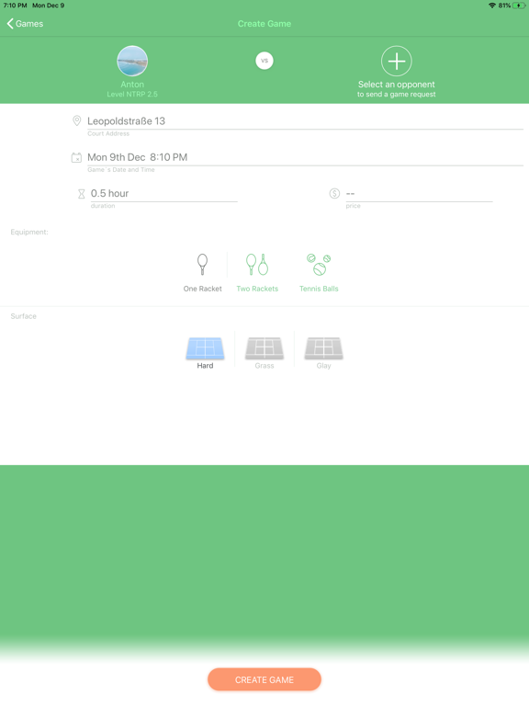Click the dollar price icon
Viewport: 529px width, 706px height.
tap(334, 194)
